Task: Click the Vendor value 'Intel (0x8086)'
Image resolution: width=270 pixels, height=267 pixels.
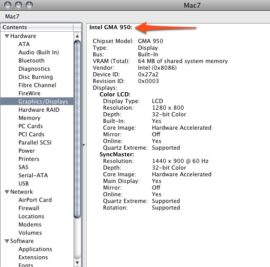Action: (158, 68)
